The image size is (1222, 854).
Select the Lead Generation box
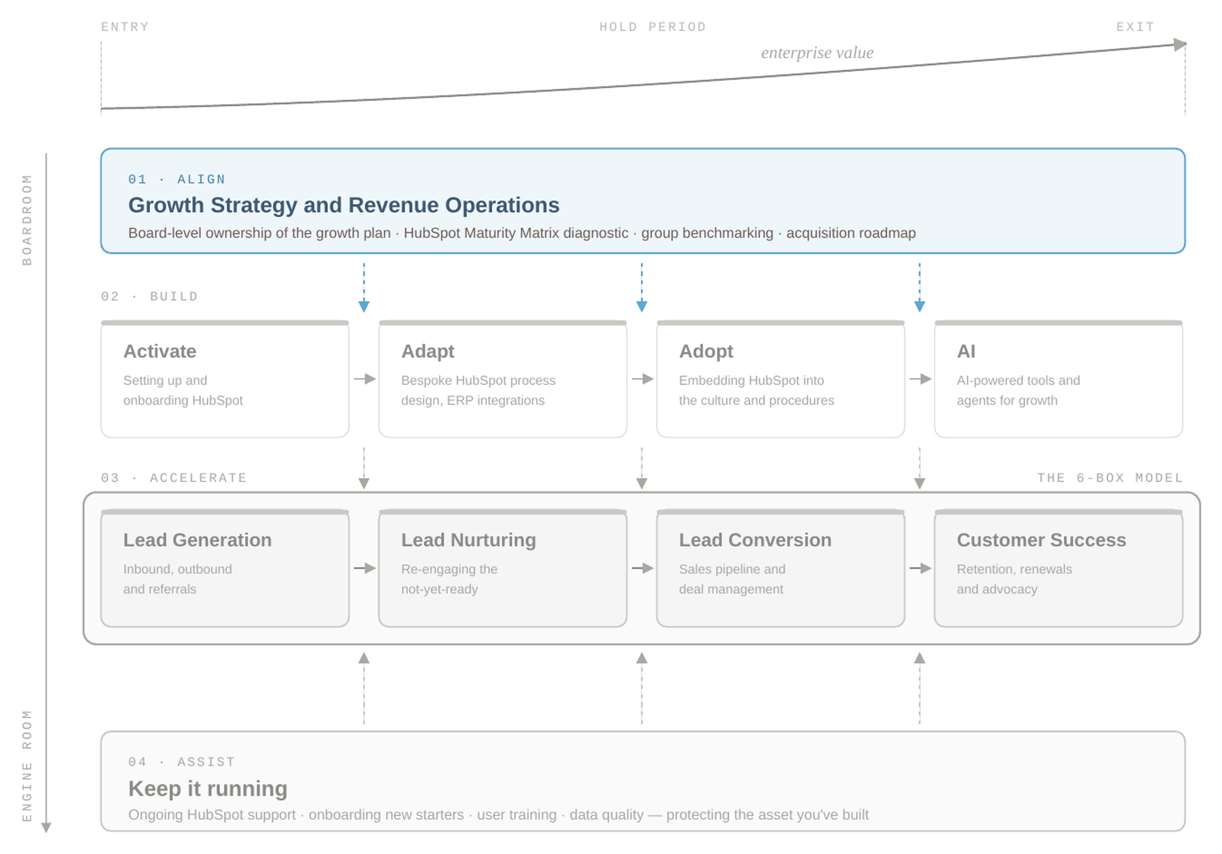[225, 568]
